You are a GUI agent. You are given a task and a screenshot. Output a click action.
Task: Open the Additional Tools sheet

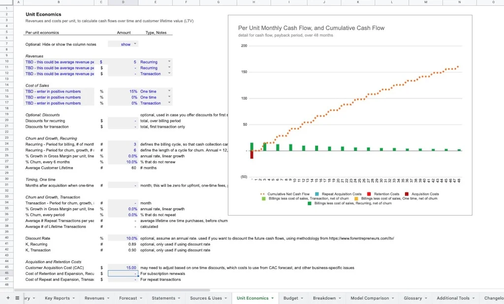[453, 298]
